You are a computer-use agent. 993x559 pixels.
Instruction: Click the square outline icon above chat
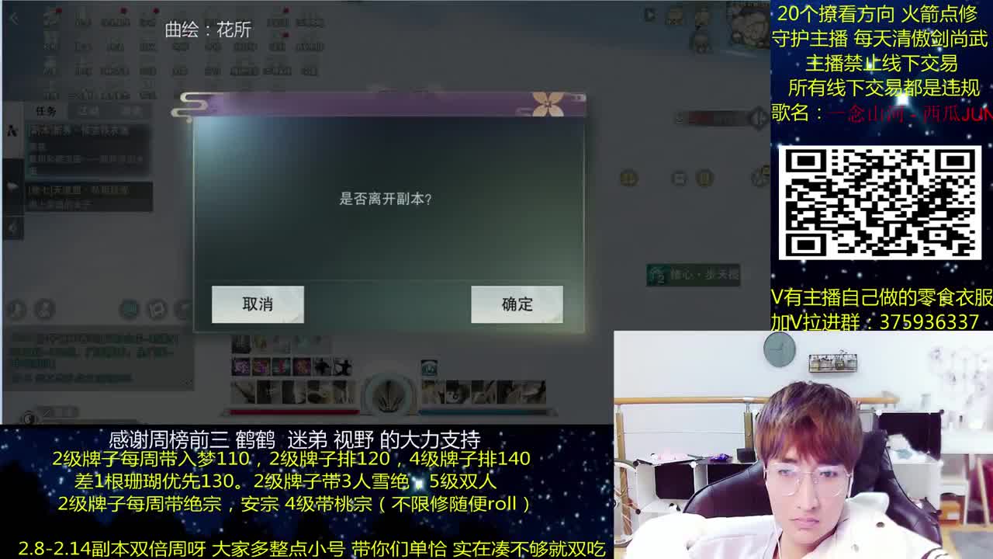click(157, 310)
